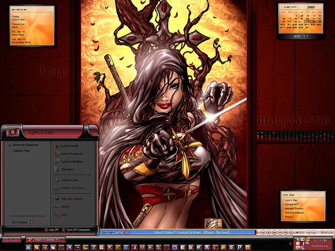Viewport: 335px width, 251px height.
Task: Open the round C quick launch icon
Action: coord(231,247)
